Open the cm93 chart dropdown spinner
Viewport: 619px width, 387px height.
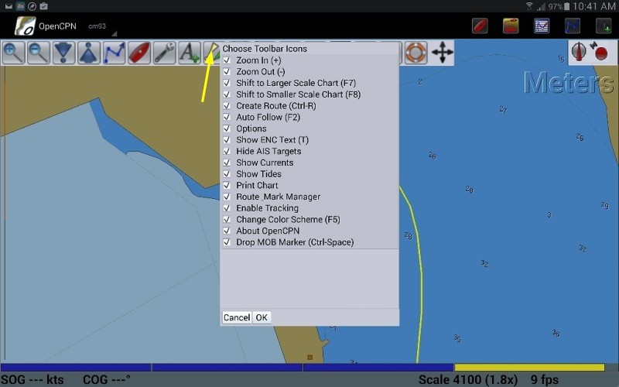102,28
